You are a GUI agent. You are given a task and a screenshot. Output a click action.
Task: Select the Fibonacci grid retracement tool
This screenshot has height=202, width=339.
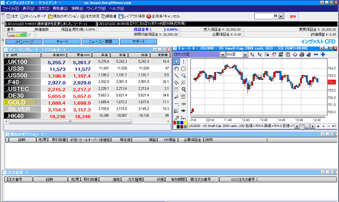coord(176,90)
